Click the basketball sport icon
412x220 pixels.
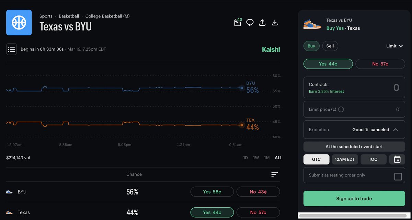click(19, 23)
